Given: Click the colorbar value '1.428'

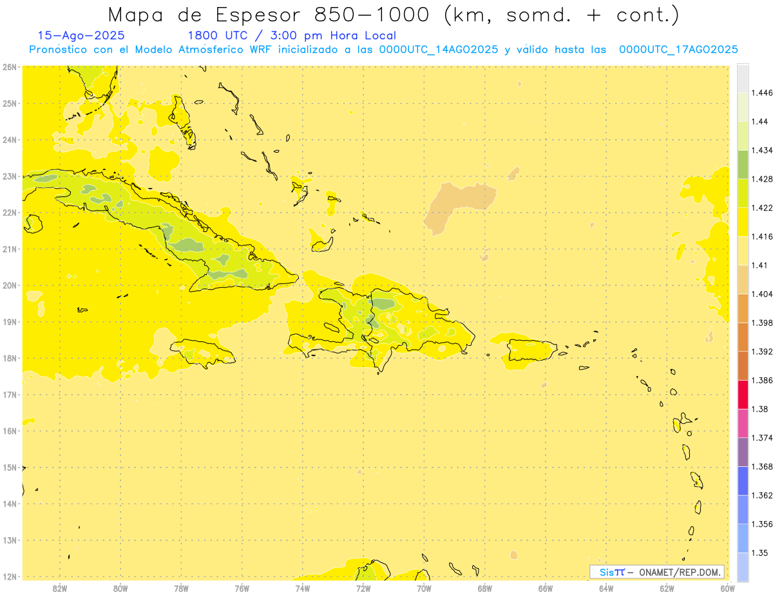Looking at the screenshot, I should coord(762,179).
